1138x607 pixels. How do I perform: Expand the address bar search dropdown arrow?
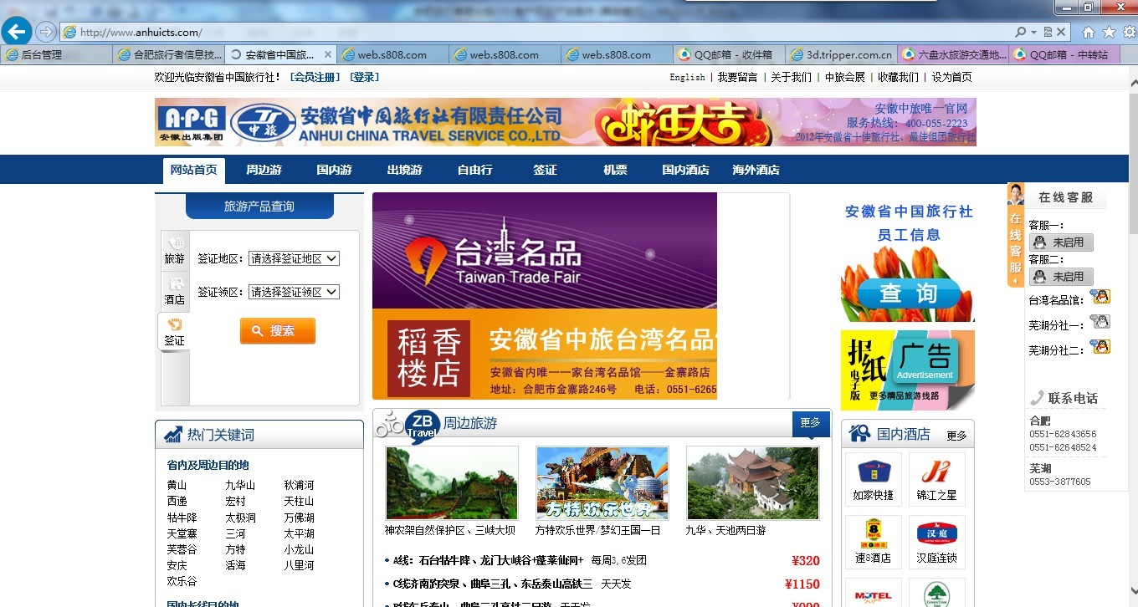coord(1034,32)
